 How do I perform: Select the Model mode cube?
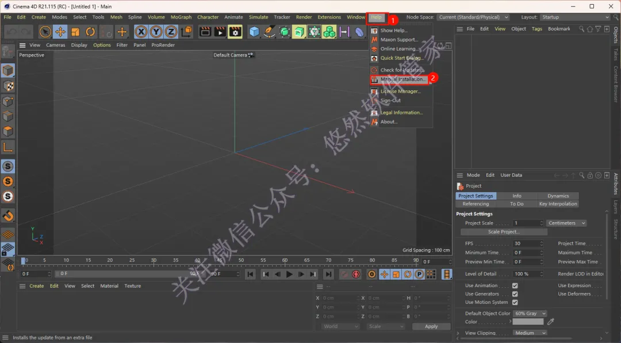tap(8, 71)
